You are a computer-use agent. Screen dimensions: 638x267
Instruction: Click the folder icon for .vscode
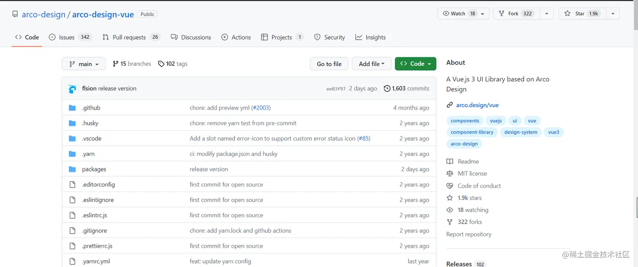[x=72, y=139]
